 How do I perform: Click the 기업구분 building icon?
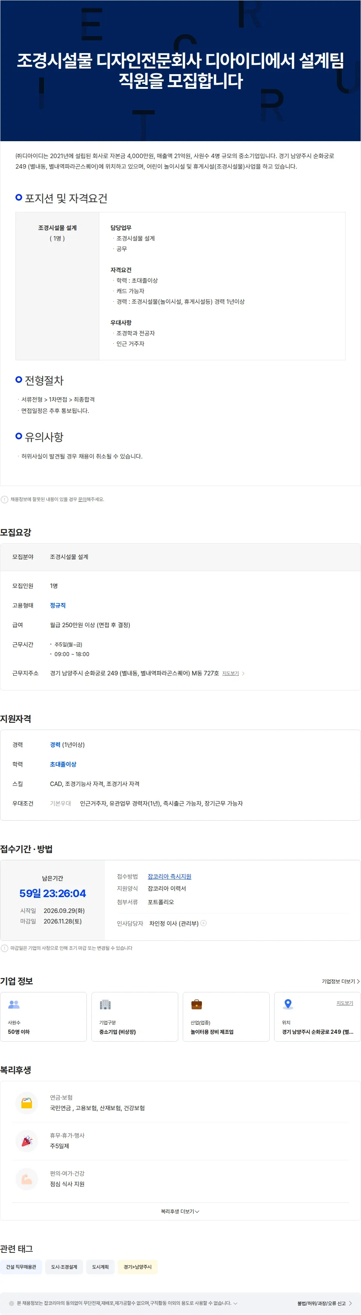pyautogui.click(x=105, y=1004)
